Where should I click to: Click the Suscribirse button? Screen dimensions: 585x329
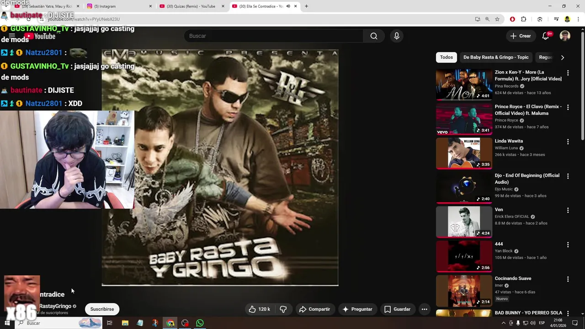pyautogui.click(x=102, y=309)
